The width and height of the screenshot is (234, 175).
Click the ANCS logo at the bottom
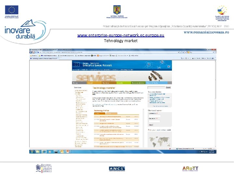coord(117,169)
